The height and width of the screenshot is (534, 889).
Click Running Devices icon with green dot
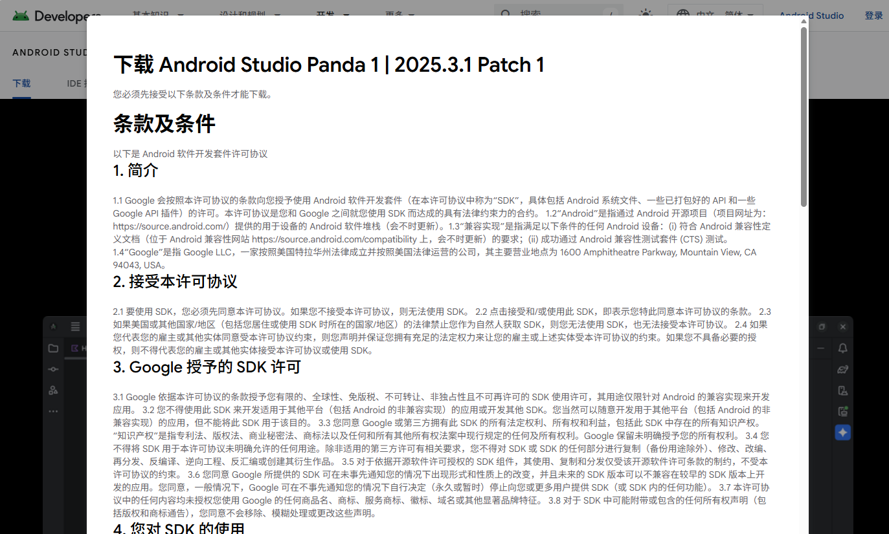[x=842, y=411]
